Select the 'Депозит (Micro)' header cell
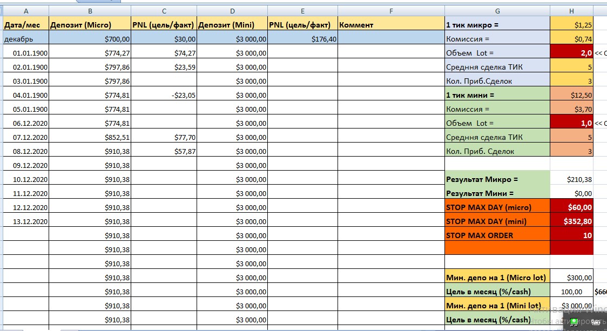This screenshot has height=331, width=607. (90, 23)
